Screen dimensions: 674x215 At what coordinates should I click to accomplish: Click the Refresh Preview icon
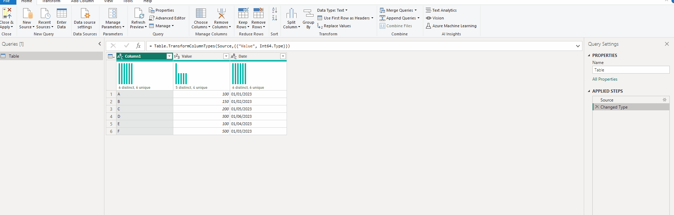(138, 14)
